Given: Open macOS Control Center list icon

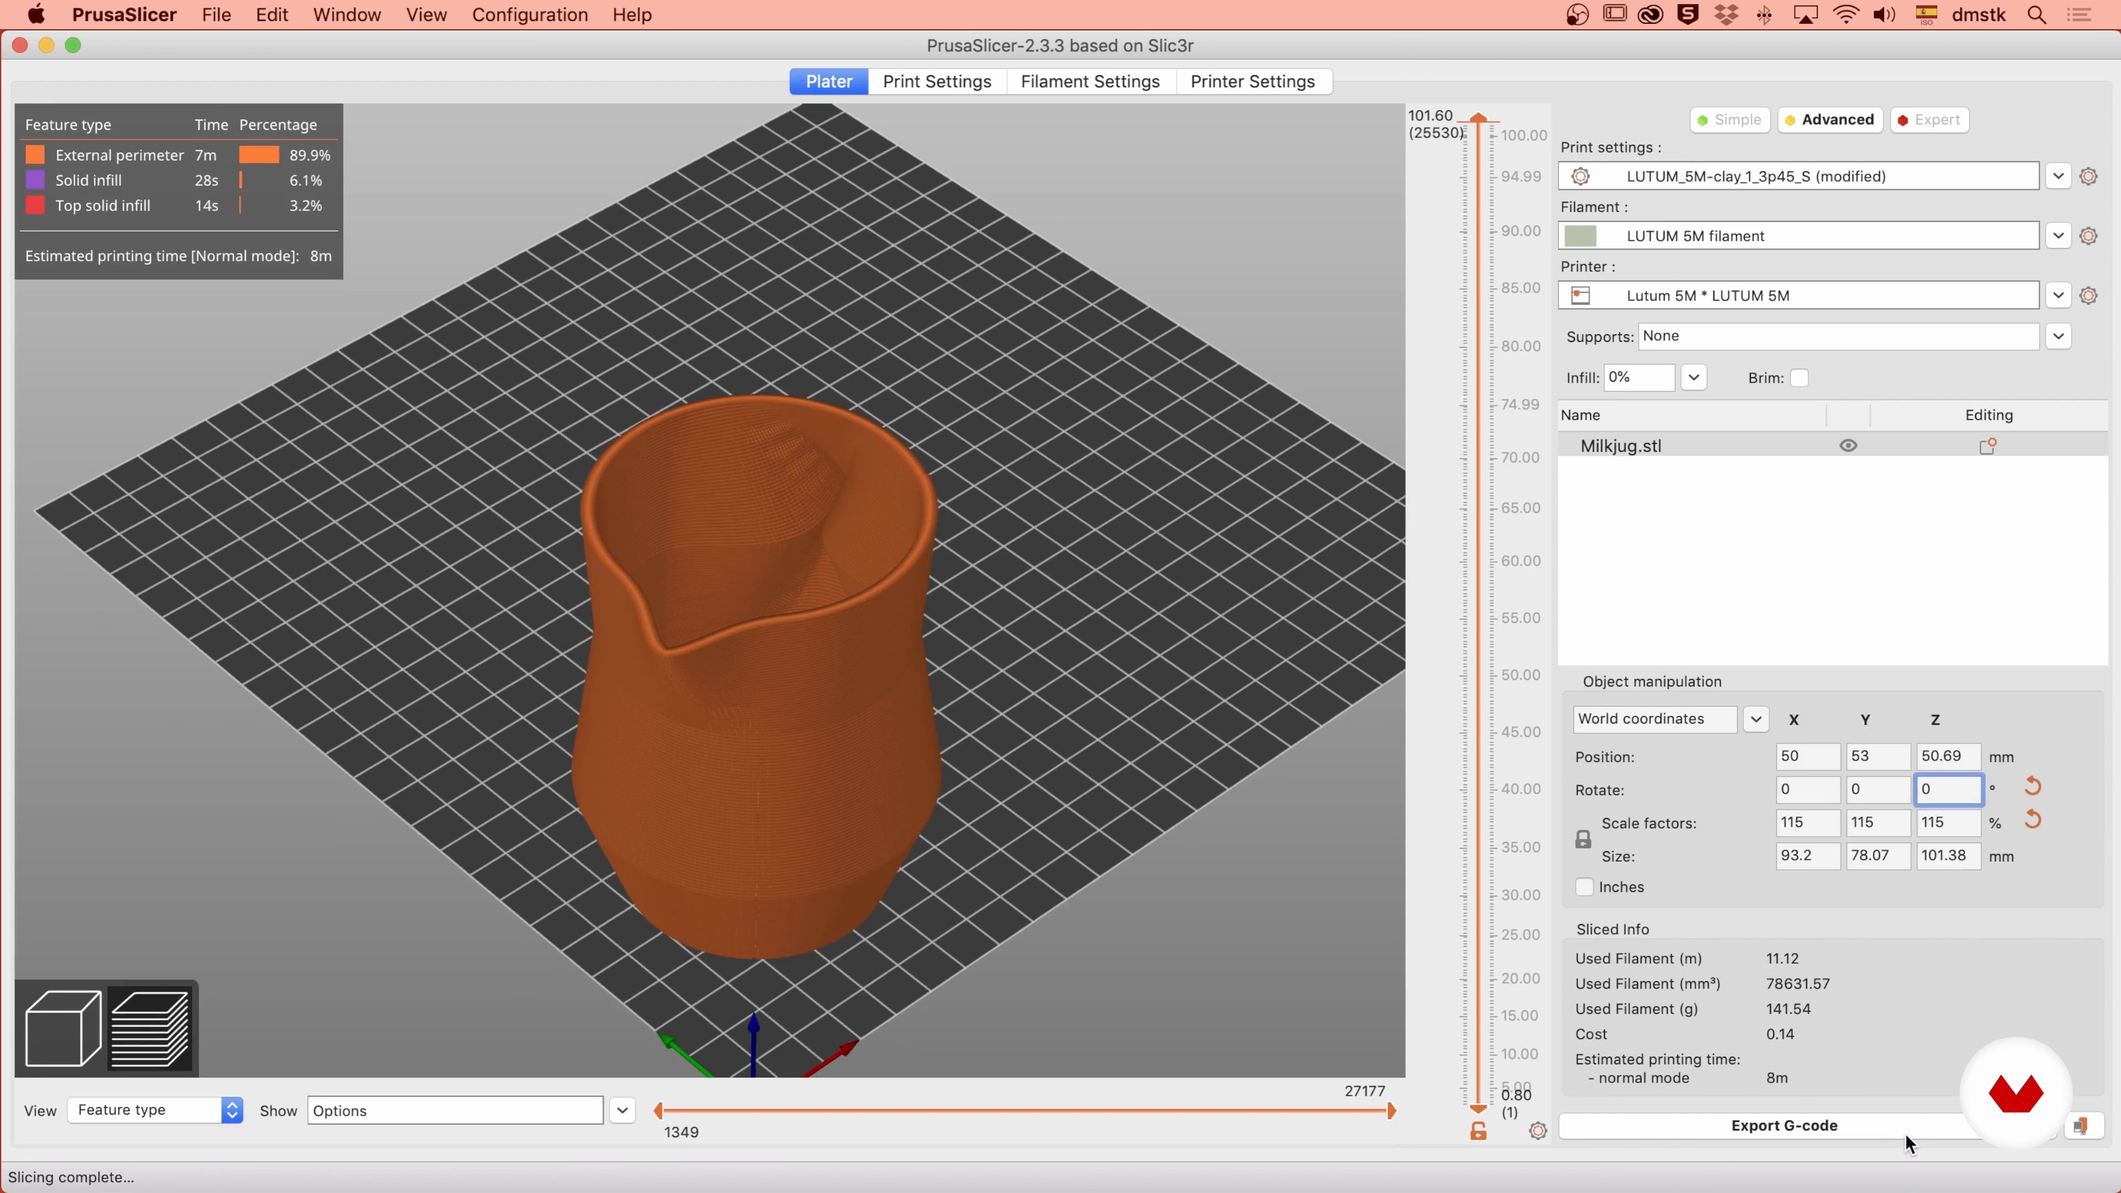Looking at the screenshot, I should [x=2080, y=15].
